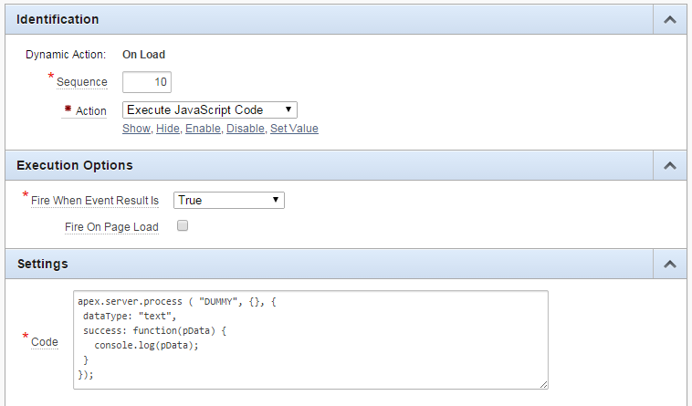Click the Hide quick-pick link
The width and height of the screenshot is (692, 406).
pyautogui.click(x=168, y=129)
